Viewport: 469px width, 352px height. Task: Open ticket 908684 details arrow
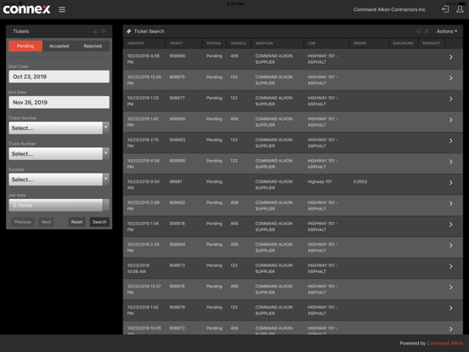click(x=451, y=246)
